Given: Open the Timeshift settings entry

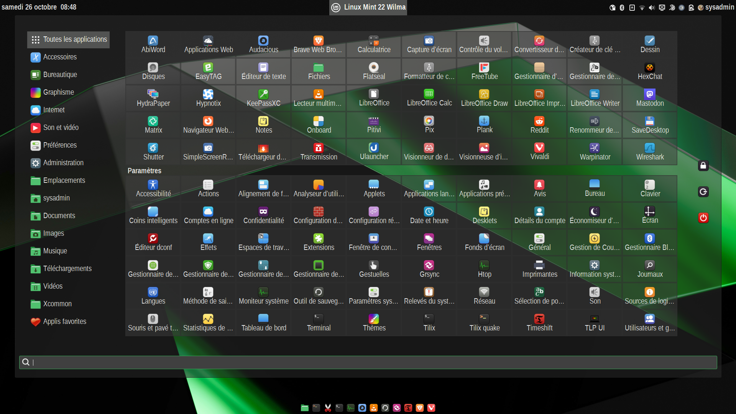Looking at the screenshot, I should point(539,323).
